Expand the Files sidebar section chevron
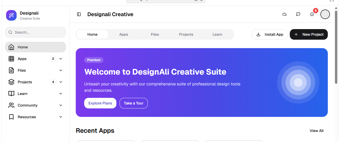Screen dimensions: 341x142 [x=61, y=70]
